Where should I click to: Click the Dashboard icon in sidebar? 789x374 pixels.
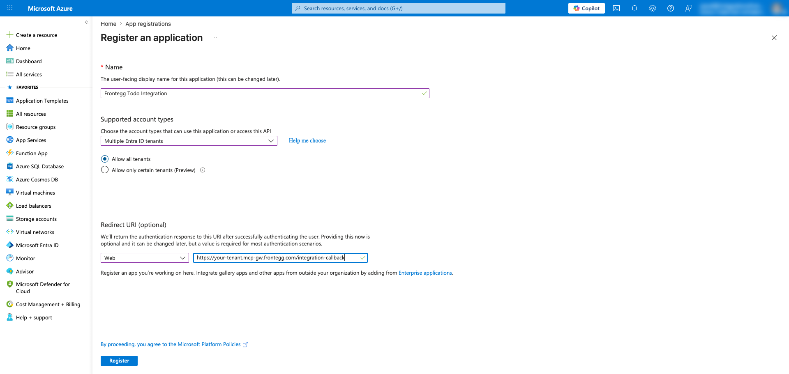pos(10,61)
